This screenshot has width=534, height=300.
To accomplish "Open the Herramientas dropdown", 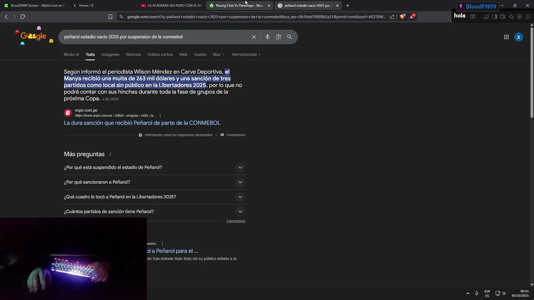I will (246, 55).
